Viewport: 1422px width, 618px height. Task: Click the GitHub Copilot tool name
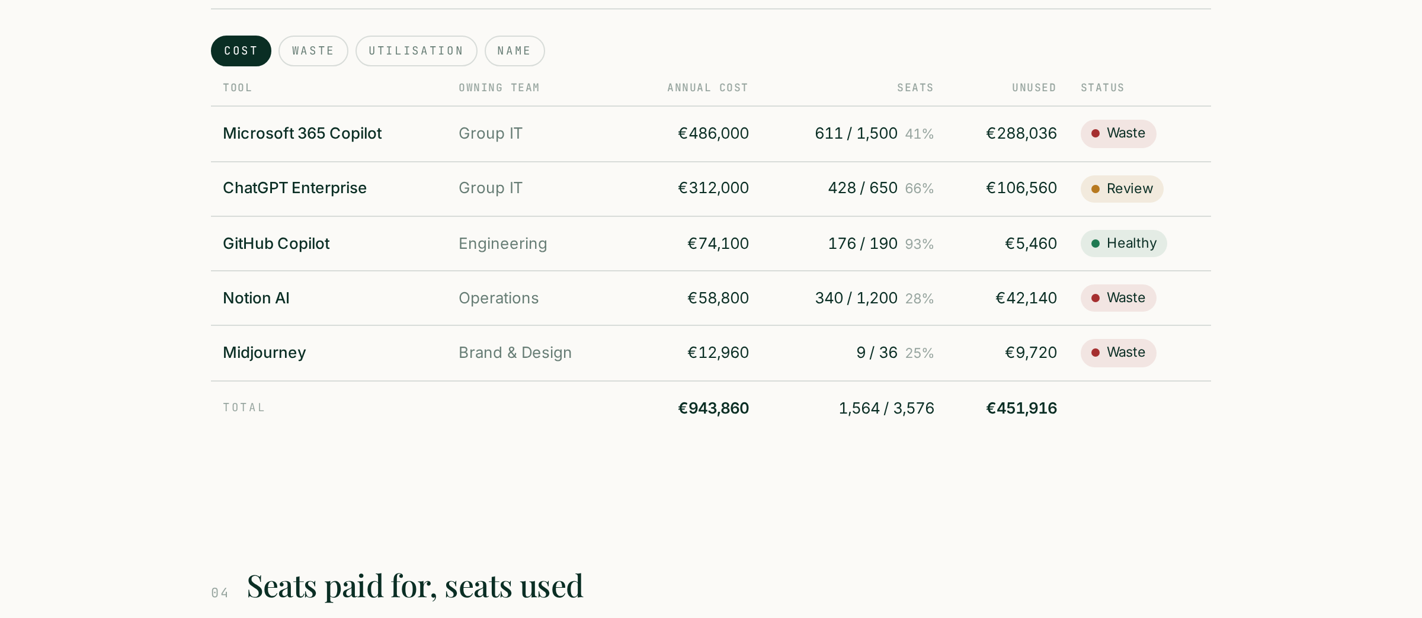click(x=276, y=244)
